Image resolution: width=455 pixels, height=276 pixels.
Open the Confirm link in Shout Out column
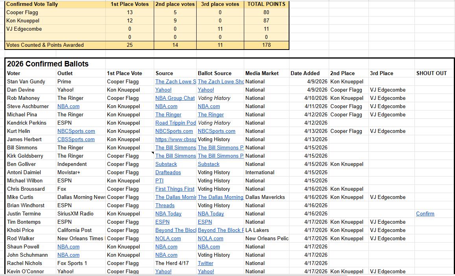click(425, 213)
